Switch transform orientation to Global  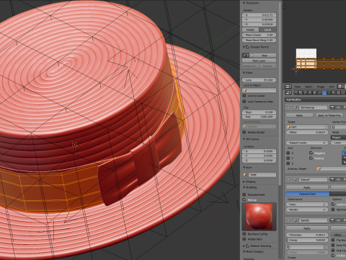click(250, 30)
